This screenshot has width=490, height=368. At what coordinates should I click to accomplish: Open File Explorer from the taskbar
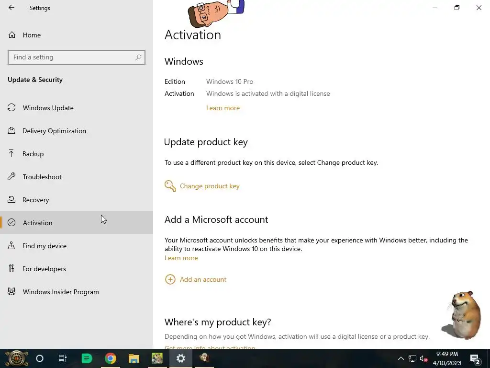[134, 358]
